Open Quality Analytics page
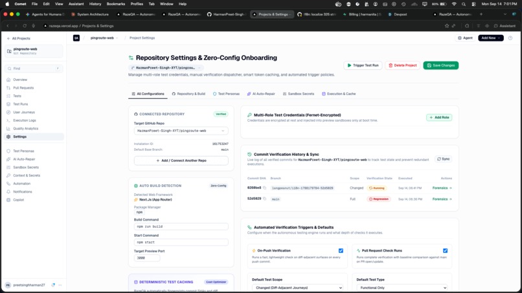The width and height of the screenshot is (522, 293). pos(25,128)
